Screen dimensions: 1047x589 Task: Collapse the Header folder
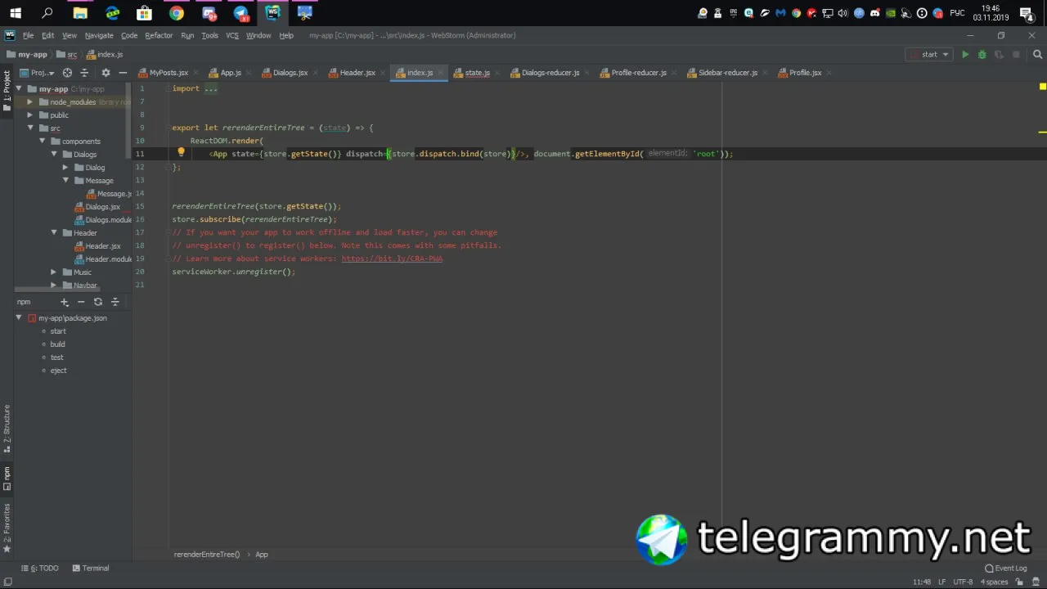point(54,233)
